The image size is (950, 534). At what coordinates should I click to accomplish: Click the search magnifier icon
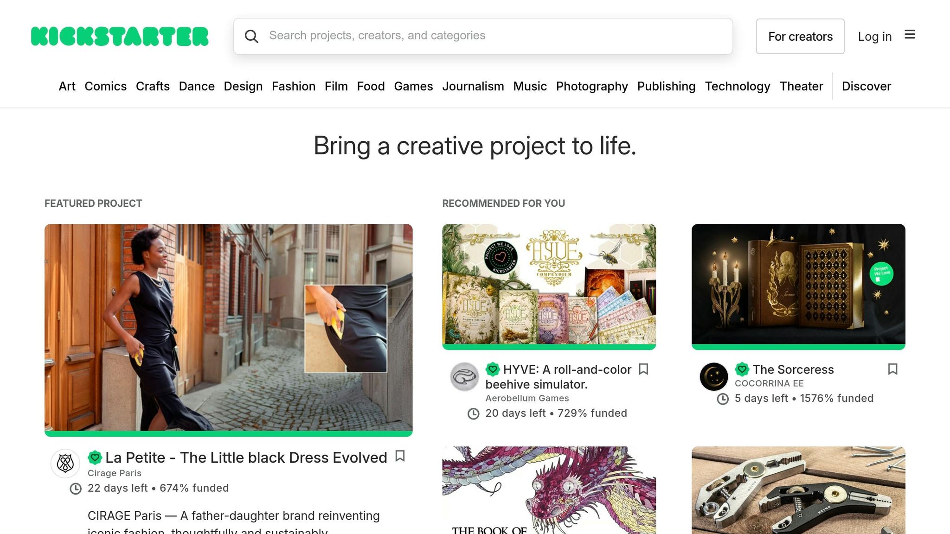pos(252,36)
